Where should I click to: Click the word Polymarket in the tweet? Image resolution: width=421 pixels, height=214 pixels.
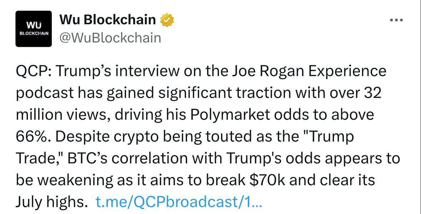[x=230, y=115]
